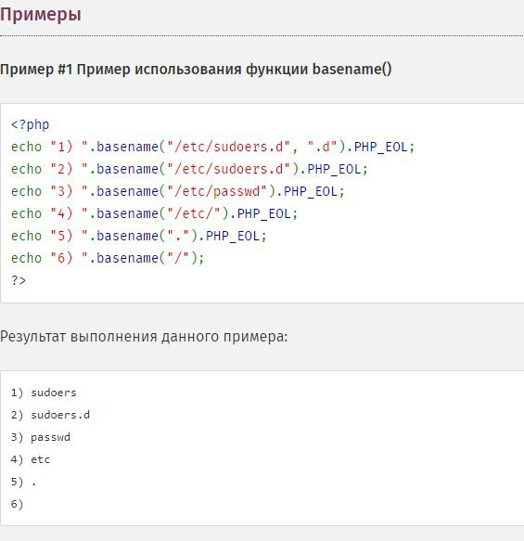Click output line '5) .'

(23, 482)
